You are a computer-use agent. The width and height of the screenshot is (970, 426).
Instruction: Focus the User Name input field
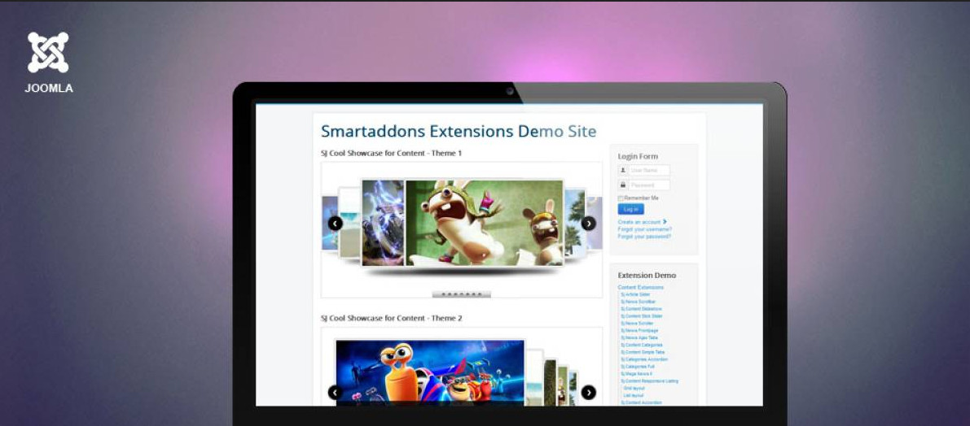pos(649,171)
